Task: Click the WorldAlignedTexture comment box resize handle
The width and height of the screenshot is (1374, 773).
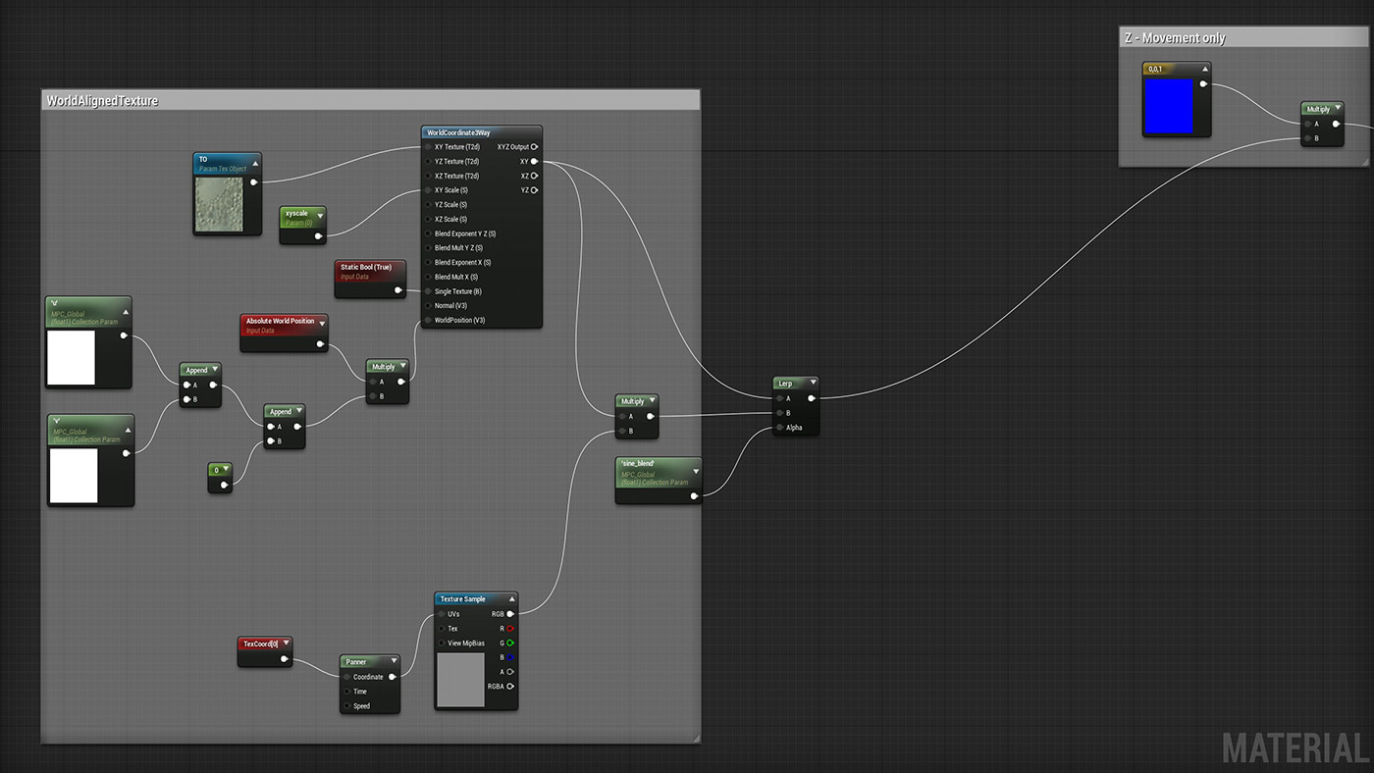Action: coord(696,738)
